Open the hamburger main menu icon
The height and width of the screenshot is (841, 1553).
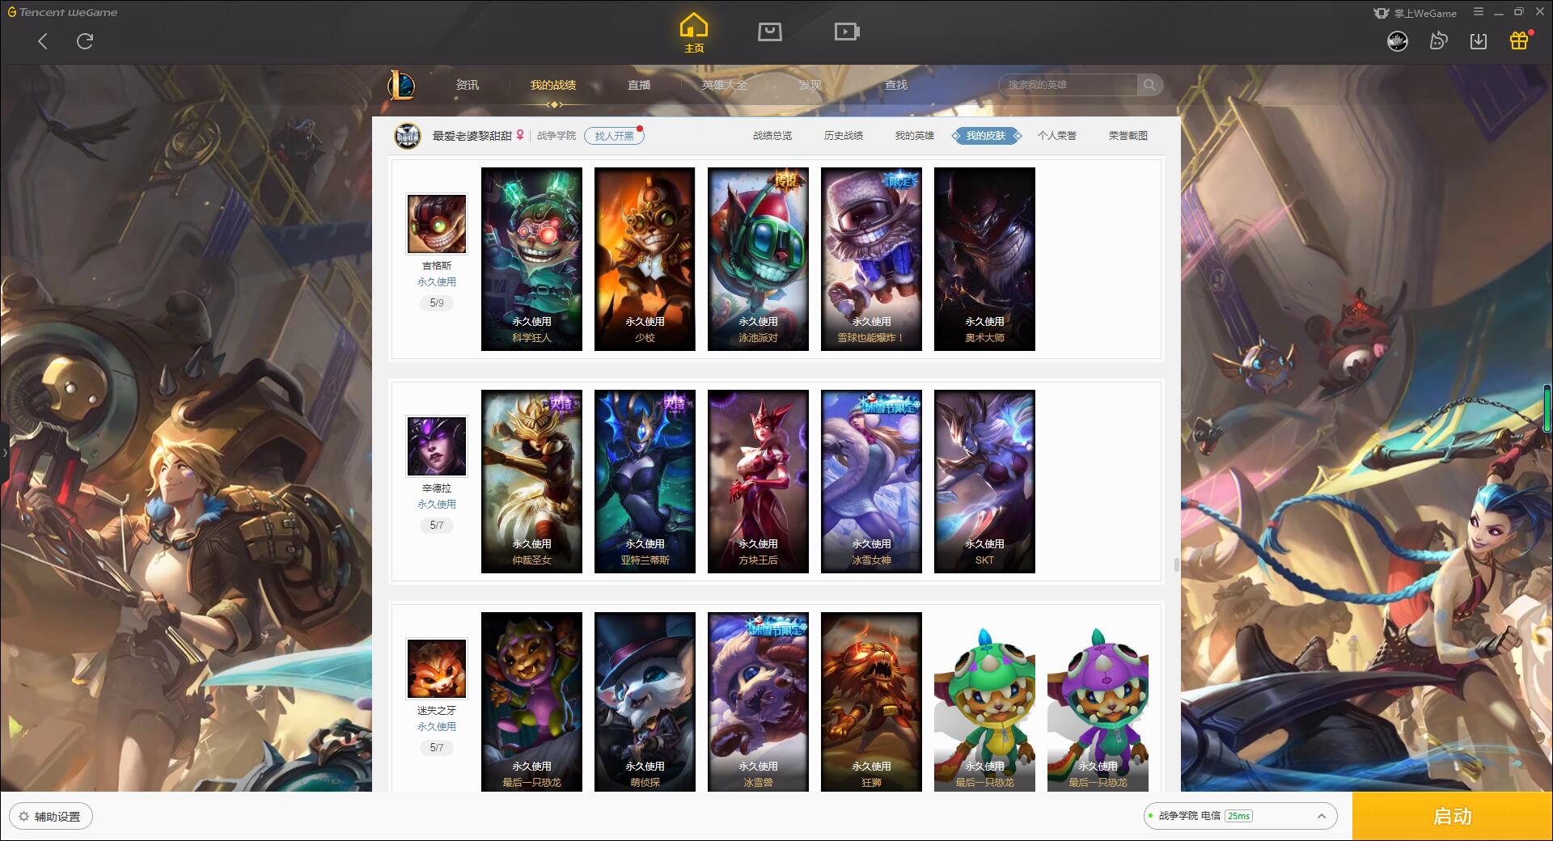click(x=1479, y=12)
